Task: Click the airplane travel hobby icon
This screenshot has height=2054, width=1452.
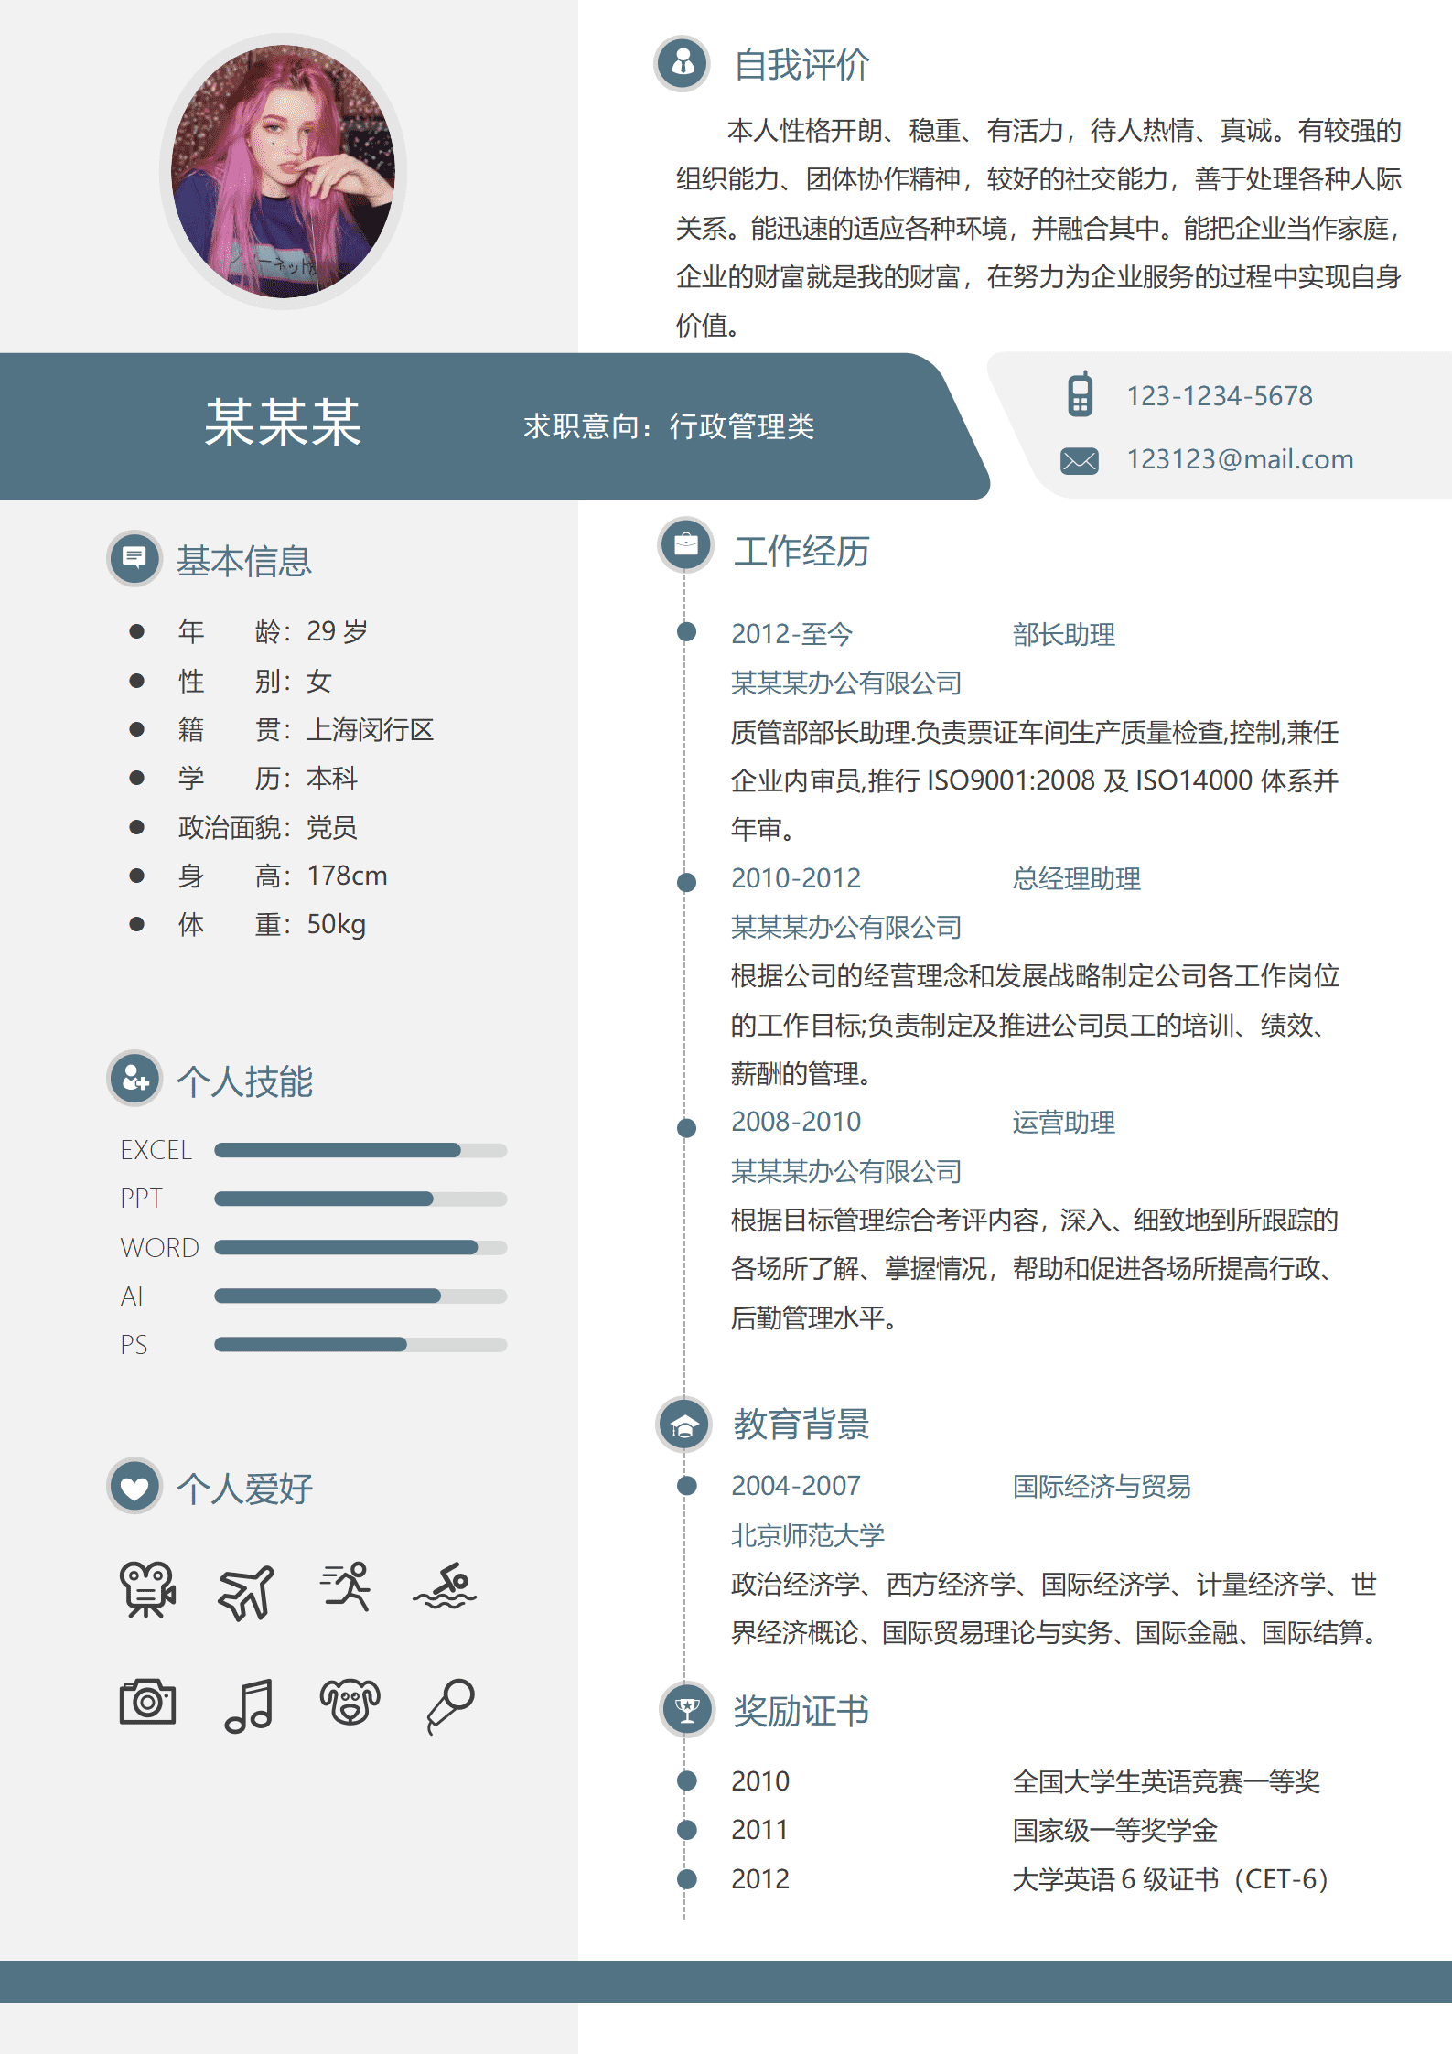Action: pyautogui.click(x=246, y=1591)
